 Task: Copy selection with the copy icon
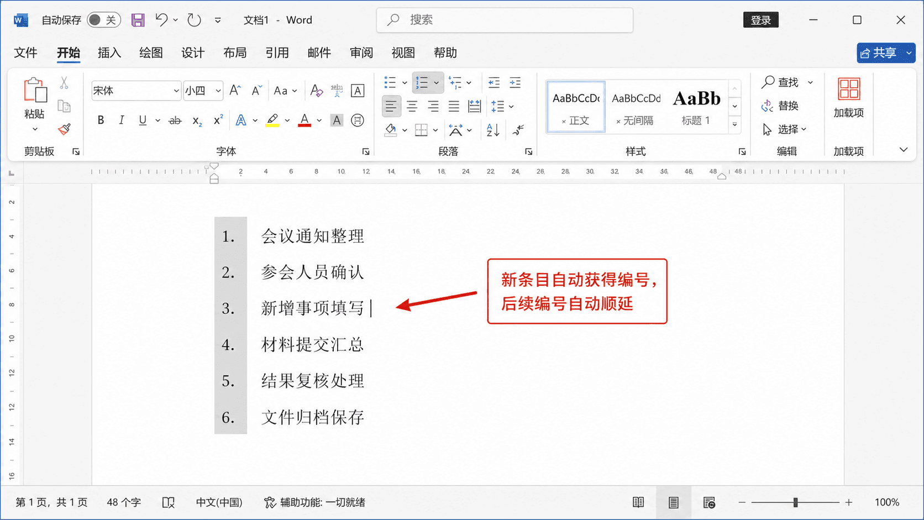[x=64, y=106]
